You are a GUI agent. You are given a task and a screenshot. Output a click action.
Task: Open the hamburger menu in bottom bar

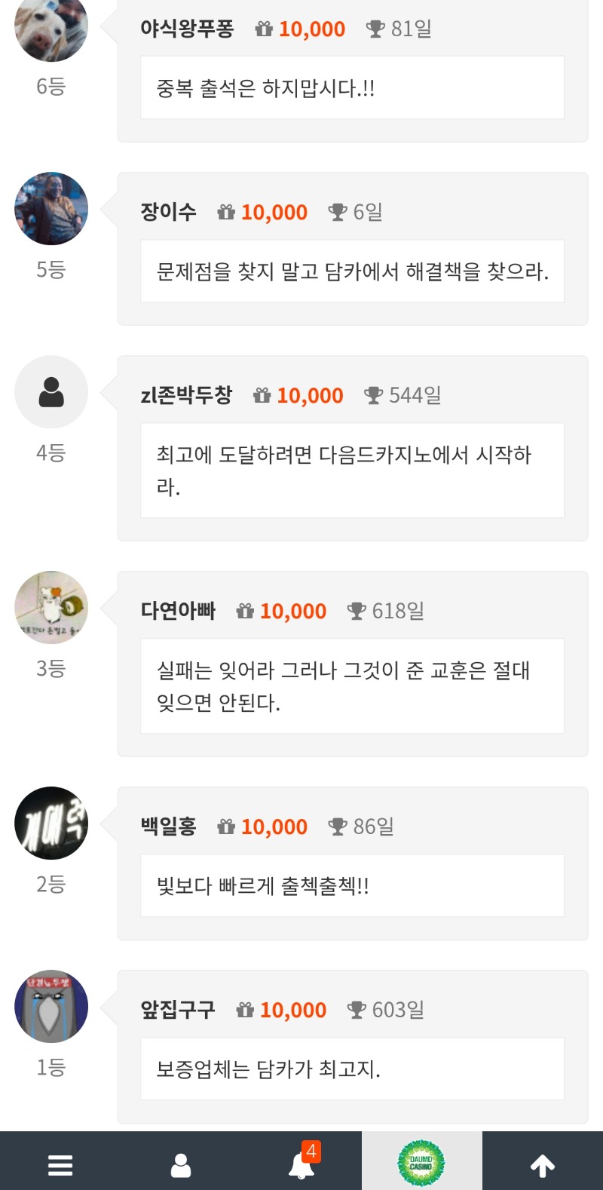click(x=60, y=1165)
